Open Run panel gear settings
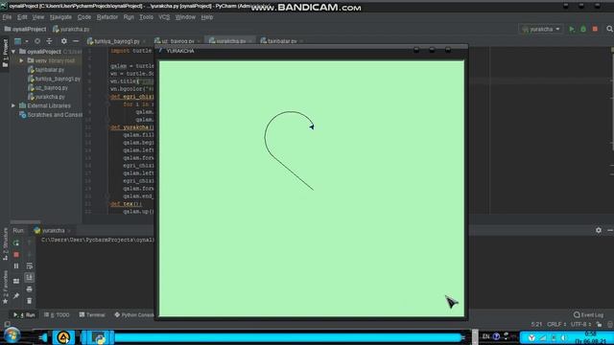 [599, 230]
